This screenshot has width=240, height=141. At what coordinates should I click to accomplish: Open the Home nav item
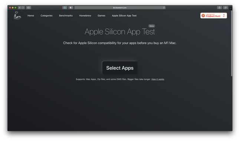tap(31, 16)
